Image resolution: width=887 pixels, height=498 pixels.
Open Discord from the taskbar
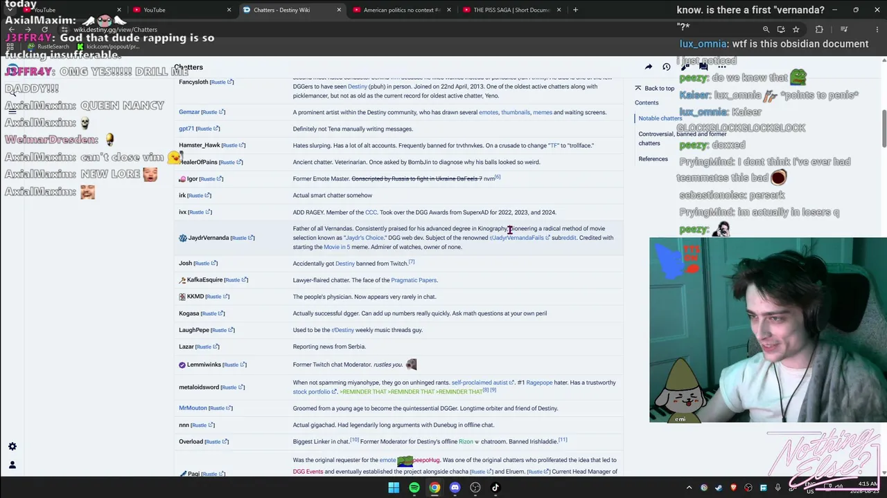click(x=455, y=488)
